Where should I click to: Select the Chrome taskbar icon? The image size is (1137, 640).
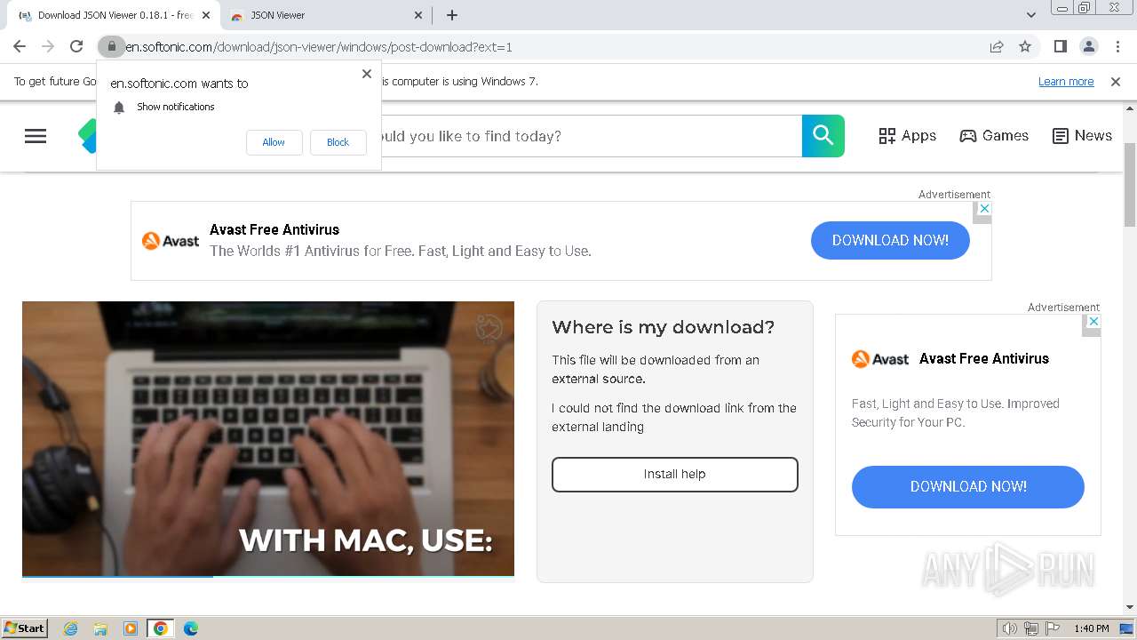click(161, 628)
